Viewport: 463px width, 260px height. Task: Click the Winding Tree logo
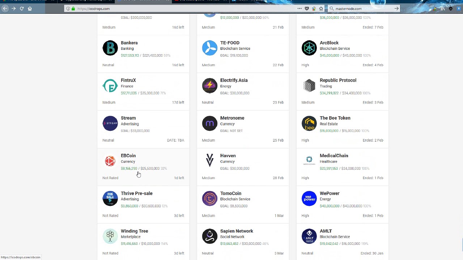pos(110,236)
